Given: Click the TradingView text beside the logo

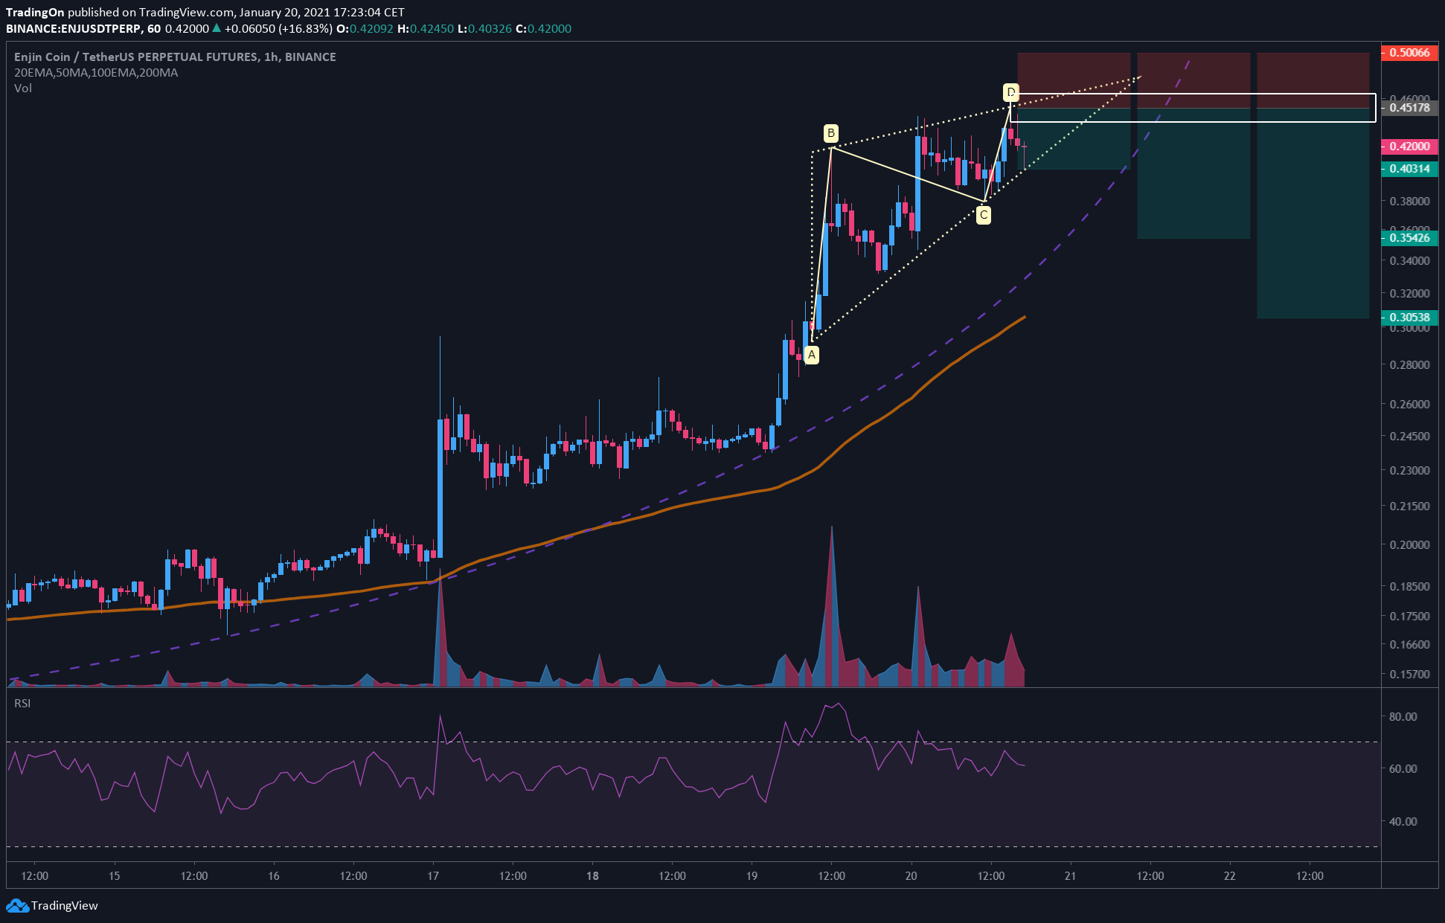Looking at the screenshot, I should tap(65, 905).
